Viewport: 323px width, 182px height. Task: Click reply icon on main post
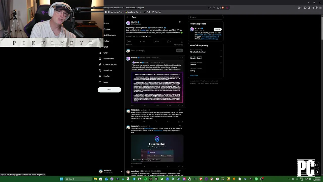tap(128, 41)
